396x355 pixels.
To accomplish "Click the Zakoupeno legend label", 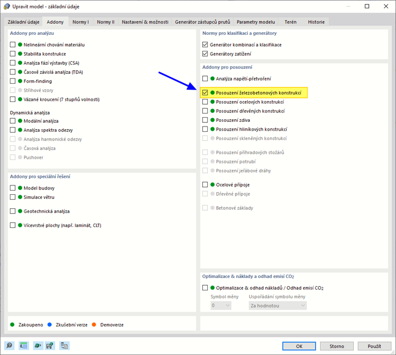I will pyautogui.click(x=31, y=325).
